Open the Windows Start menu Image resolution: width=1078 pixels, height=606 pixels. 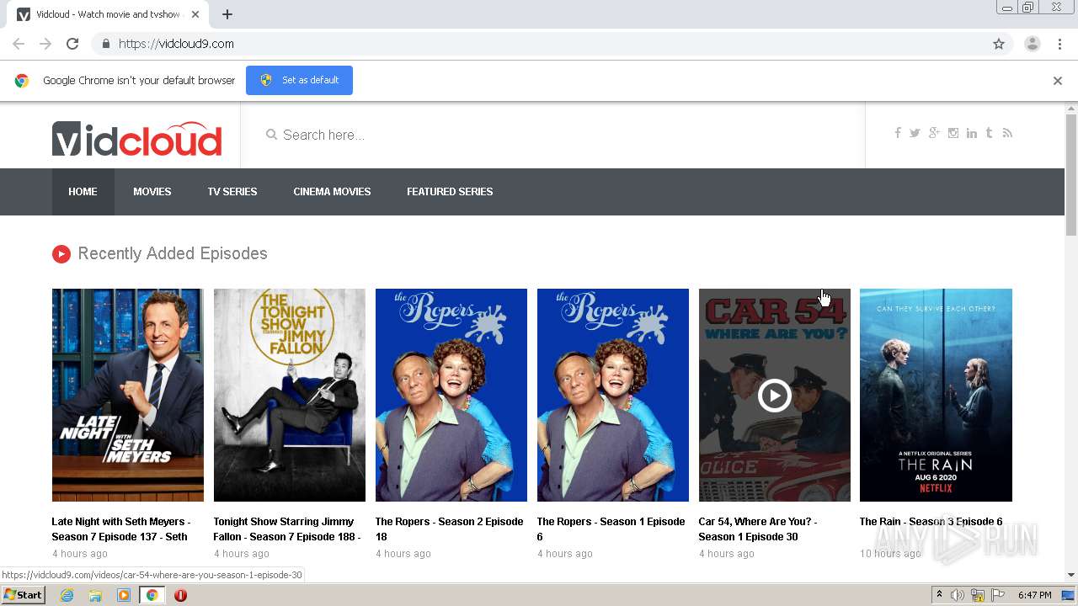click(23, 595)
